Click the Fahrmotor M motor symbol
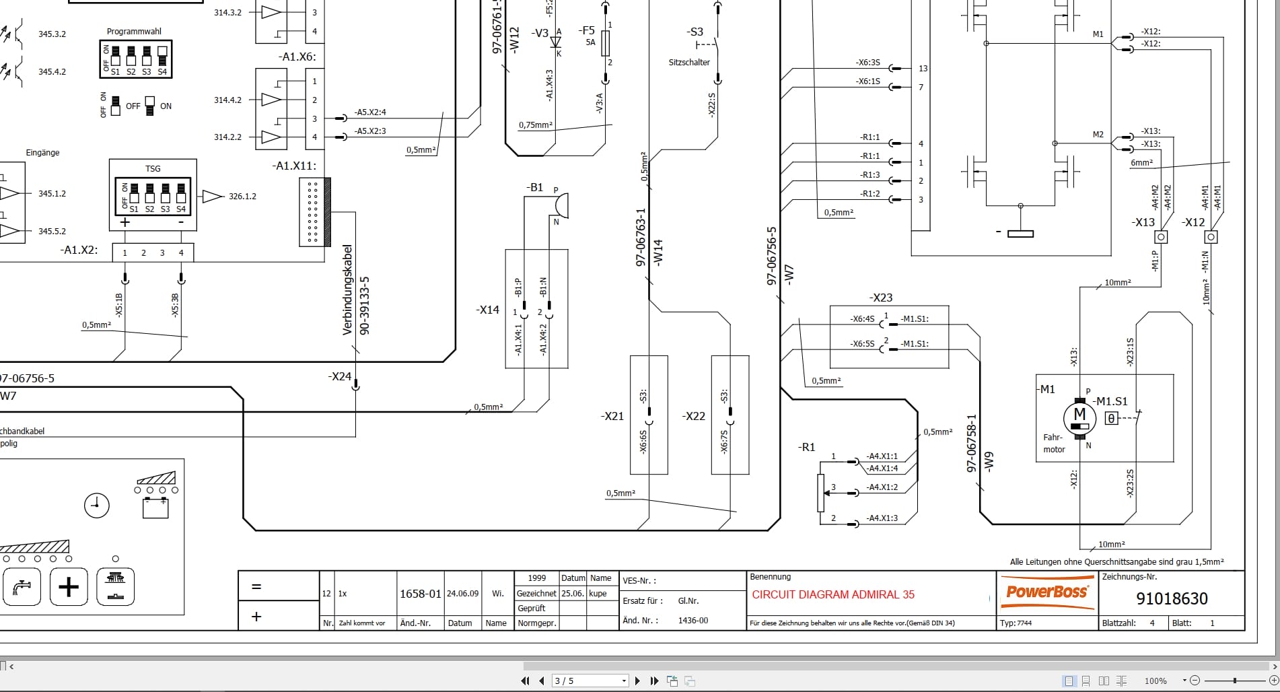 point(1079,417)
